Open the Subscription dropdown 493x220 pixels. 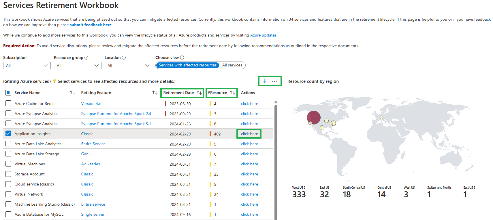click(27, 66)
